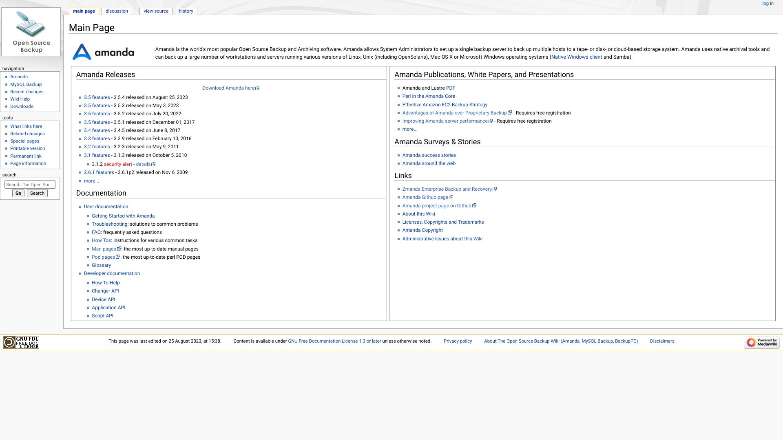Open Downloads in the sidebar
The width and height of the screenshot is (783, 440).
point(22,107)
